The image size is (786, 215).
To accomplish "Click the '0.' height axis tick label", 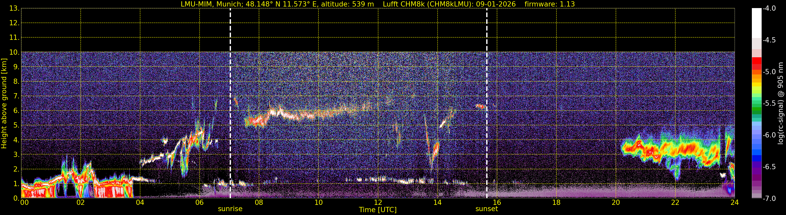I will pos(16,198).
